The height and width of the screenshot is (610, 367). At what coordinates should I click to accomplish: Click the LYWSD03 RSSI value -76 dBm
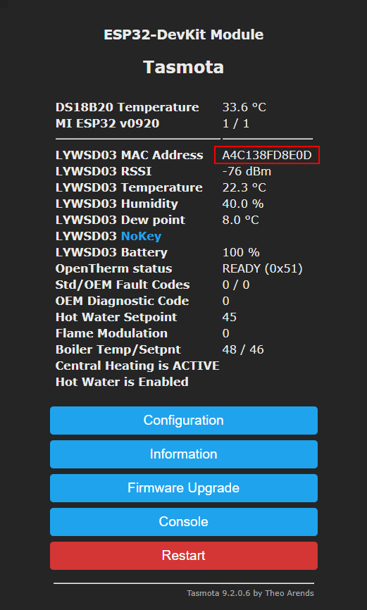click(x=247, y=172)
